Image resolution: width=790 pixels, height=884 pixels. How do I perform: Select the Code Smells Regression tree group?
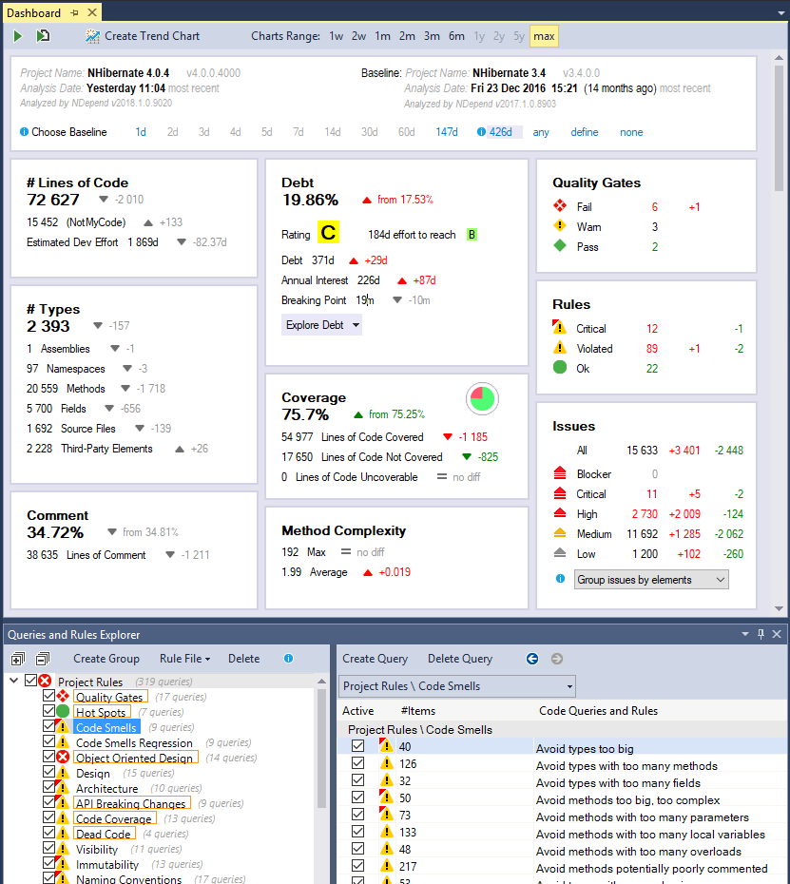pos(134,743)
